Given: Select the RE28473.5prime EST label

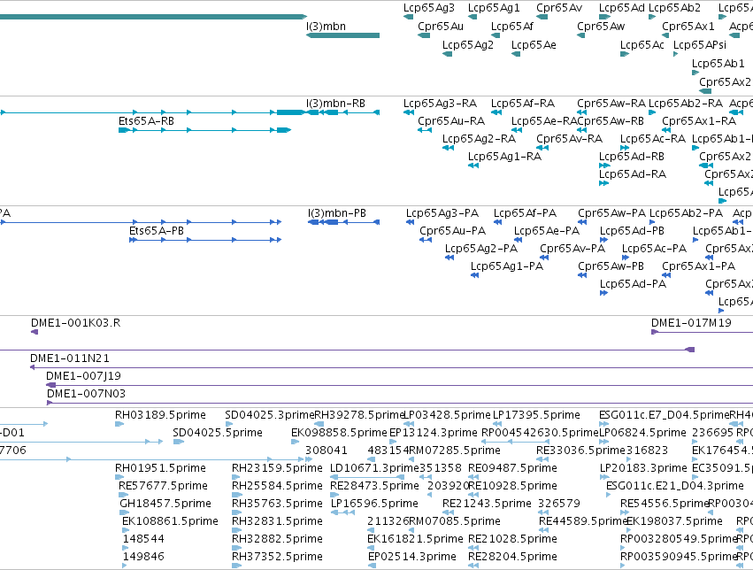Looking at the screenshot, I should click(374, 486).
